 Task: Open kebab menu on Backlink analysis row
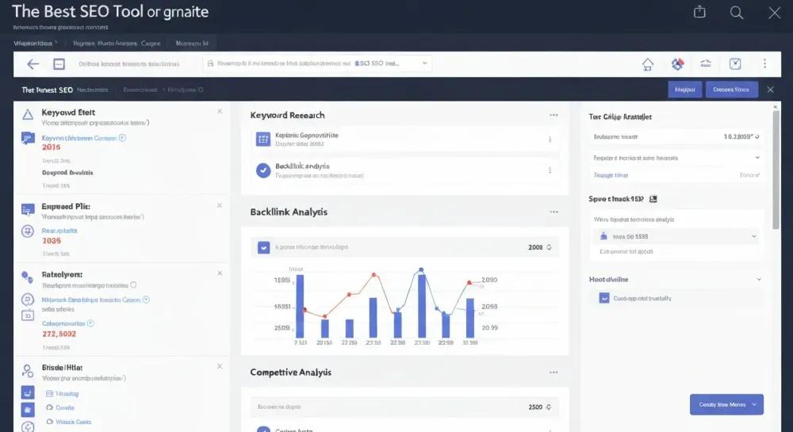pos(550,170)
